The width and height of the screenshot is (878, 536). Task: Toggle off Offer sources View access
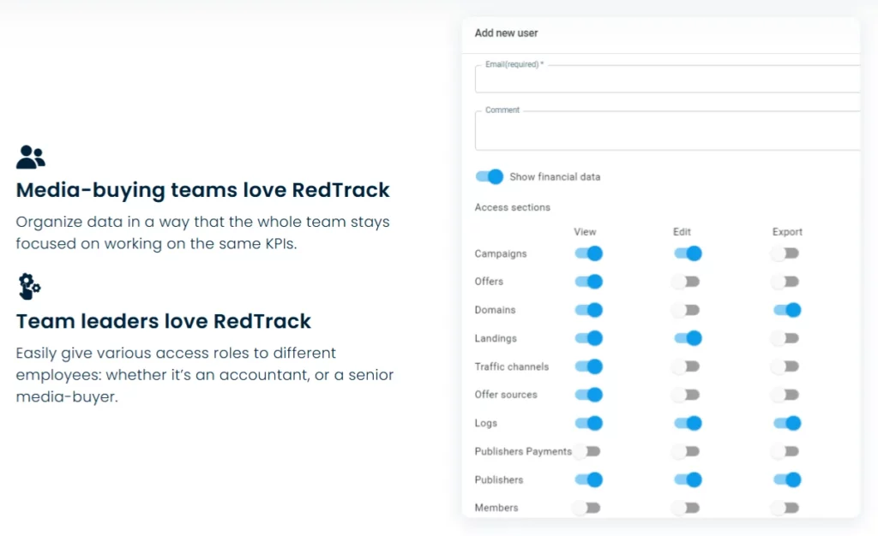(588, 394)
